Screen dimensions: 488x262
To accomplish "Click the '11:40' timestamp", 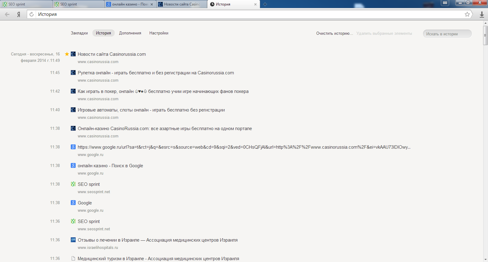I will (55, 110).
